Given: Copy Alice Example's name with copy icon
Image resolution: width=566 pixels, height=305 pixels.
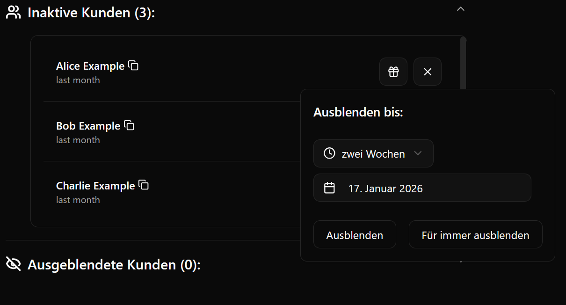Looking at the screenshot, I should [x=134, y=66].
